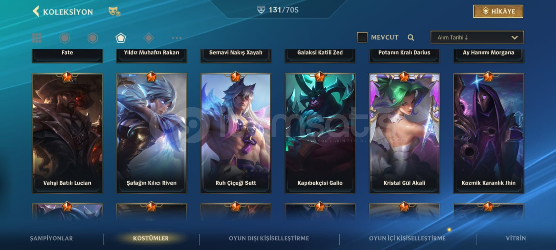Toggle the Mevcut checkbox
556x250 pixels.
tap(362, 37)
